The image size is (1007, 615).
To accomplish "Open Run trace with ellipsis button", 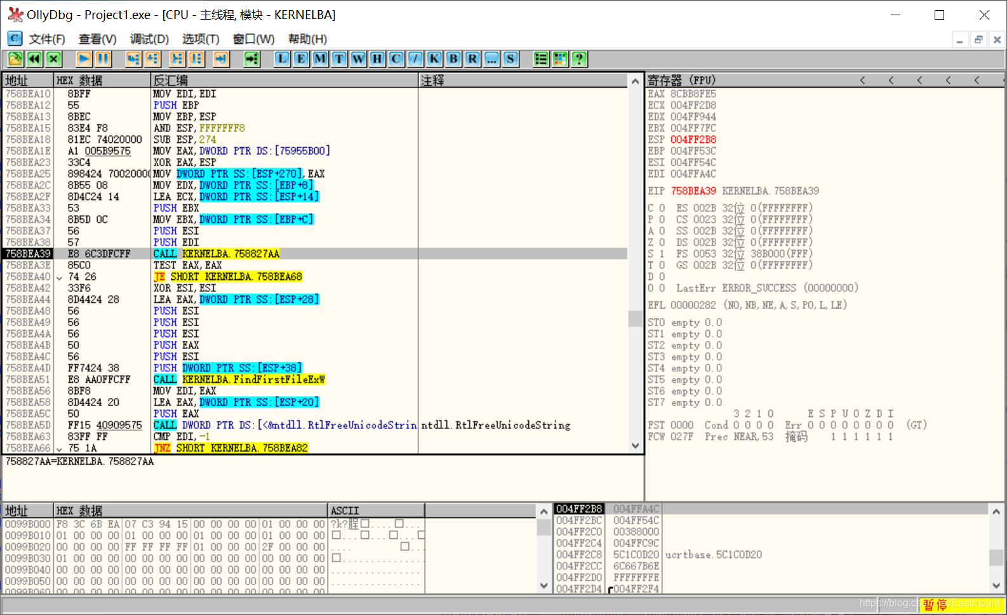I will [491, 59].
